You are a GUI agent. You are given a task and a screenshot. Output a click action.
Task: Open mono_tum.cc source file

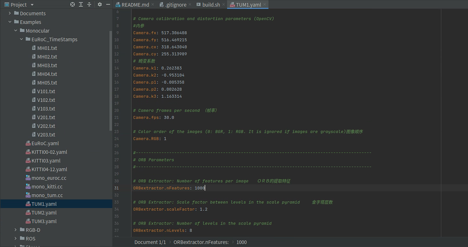pyautogui.click(x=47, y=195)
